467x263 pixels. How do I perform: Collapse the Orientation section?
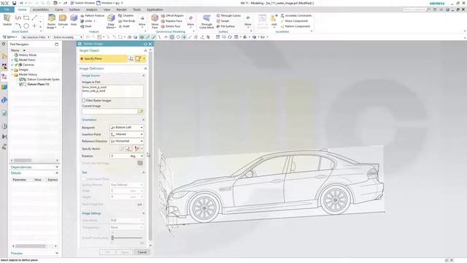click(x=143, y=120)
